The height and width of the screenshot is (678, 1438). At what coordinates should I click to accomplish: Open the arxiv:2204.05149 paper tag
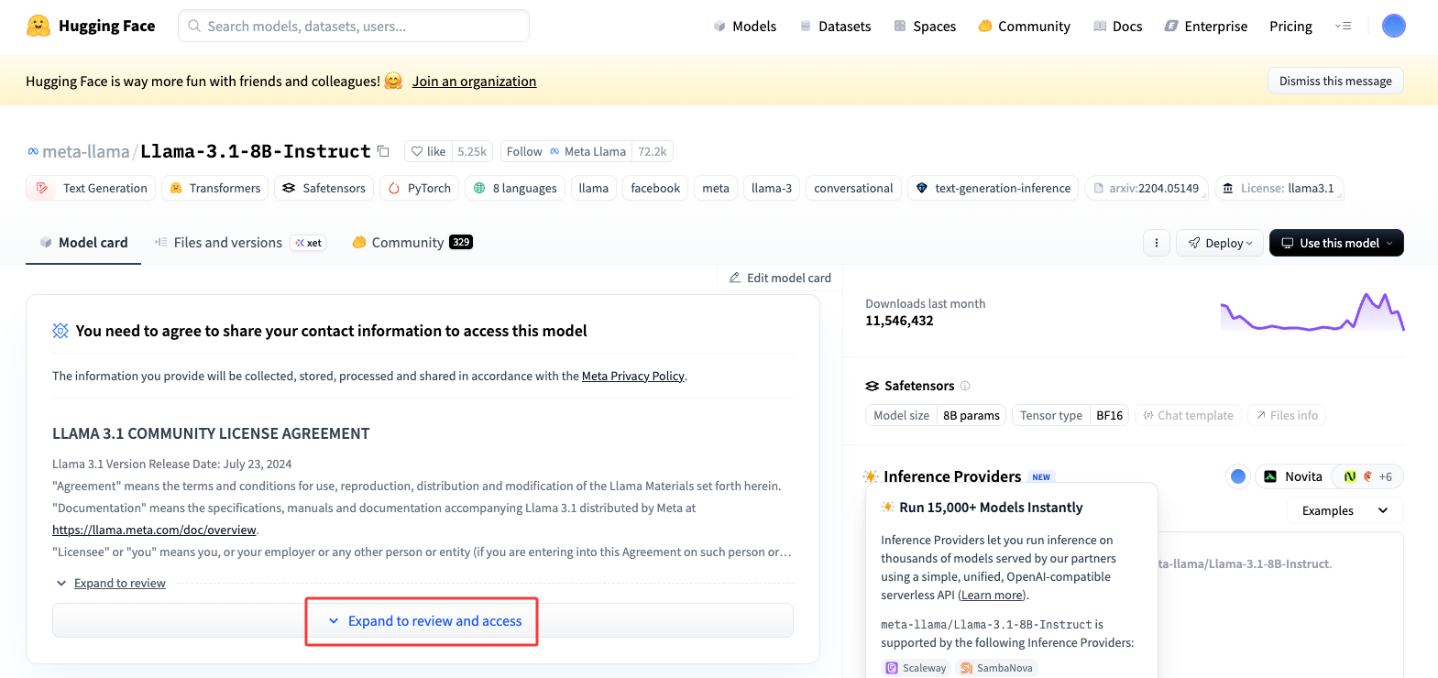tap(1147, 188)
